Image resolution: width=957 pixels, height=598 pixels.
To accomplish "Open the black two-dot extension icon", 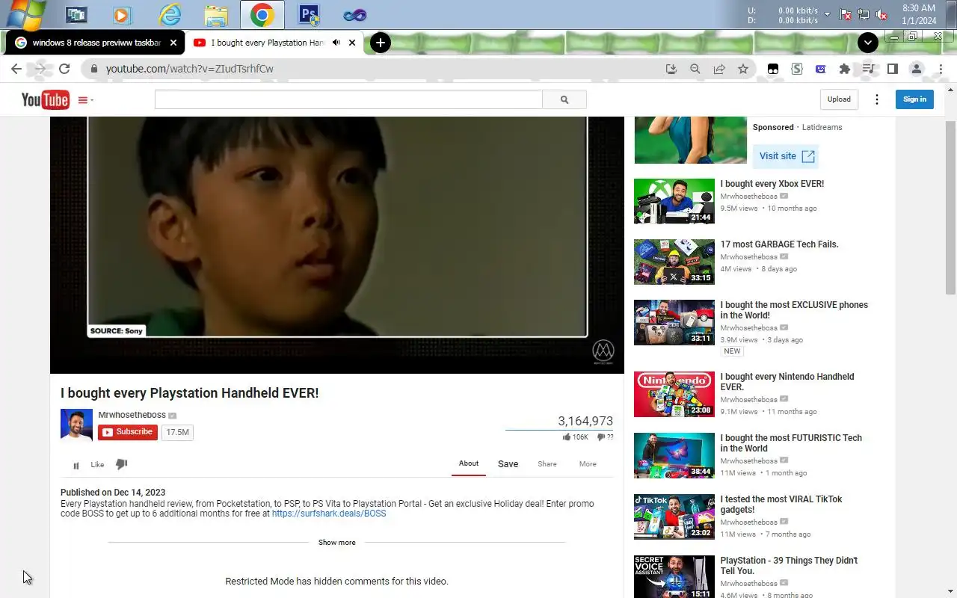I will click(x=773, y=69).
